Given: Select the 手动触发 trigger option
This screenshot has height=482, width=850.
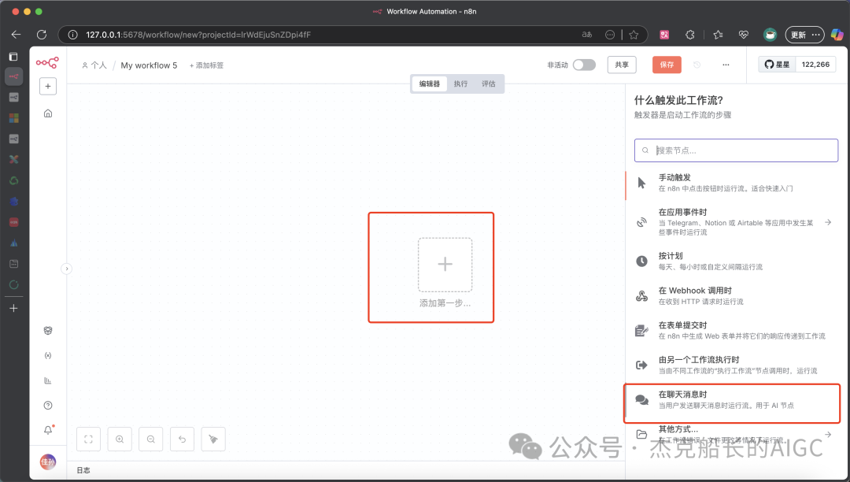Looking at the screenshot, I should pos(736,183).
